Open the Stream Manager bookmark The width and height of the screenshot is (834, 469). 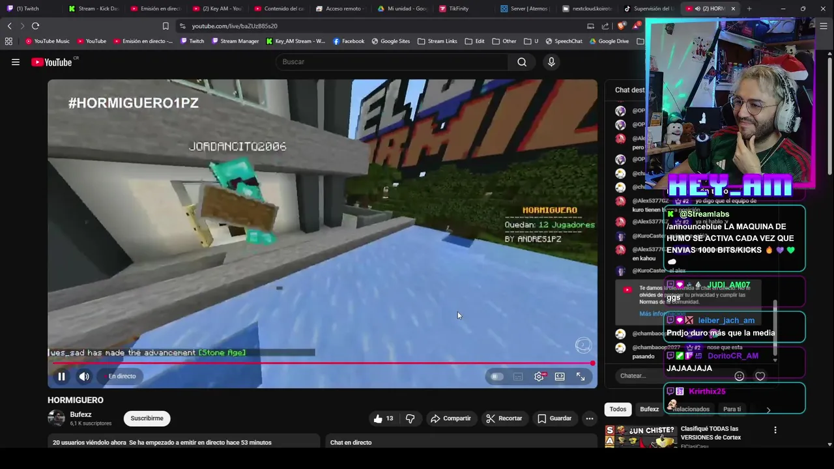click(x=235, y=41)
